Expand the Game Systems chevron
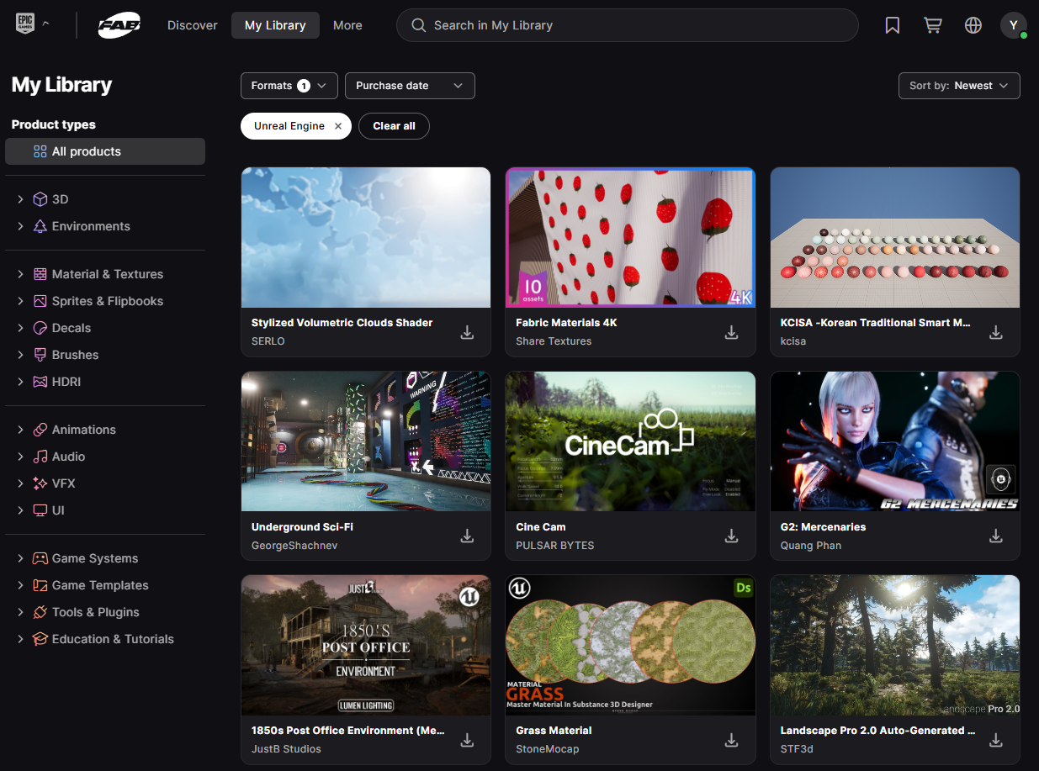Screen dimensions: 1039x771 (20, 558)
